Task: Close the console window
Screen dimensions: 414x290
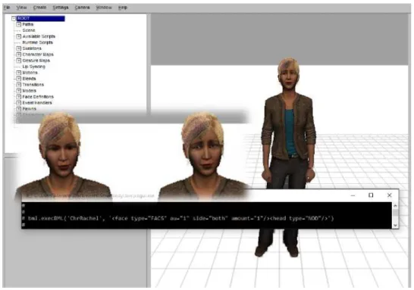Action: [x=389, y=195]
